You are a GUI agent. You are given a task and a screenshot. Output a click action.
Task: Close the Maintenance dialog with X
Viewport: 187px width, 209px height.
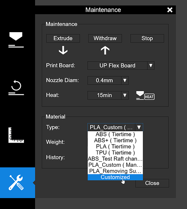[x=170, y=10]
